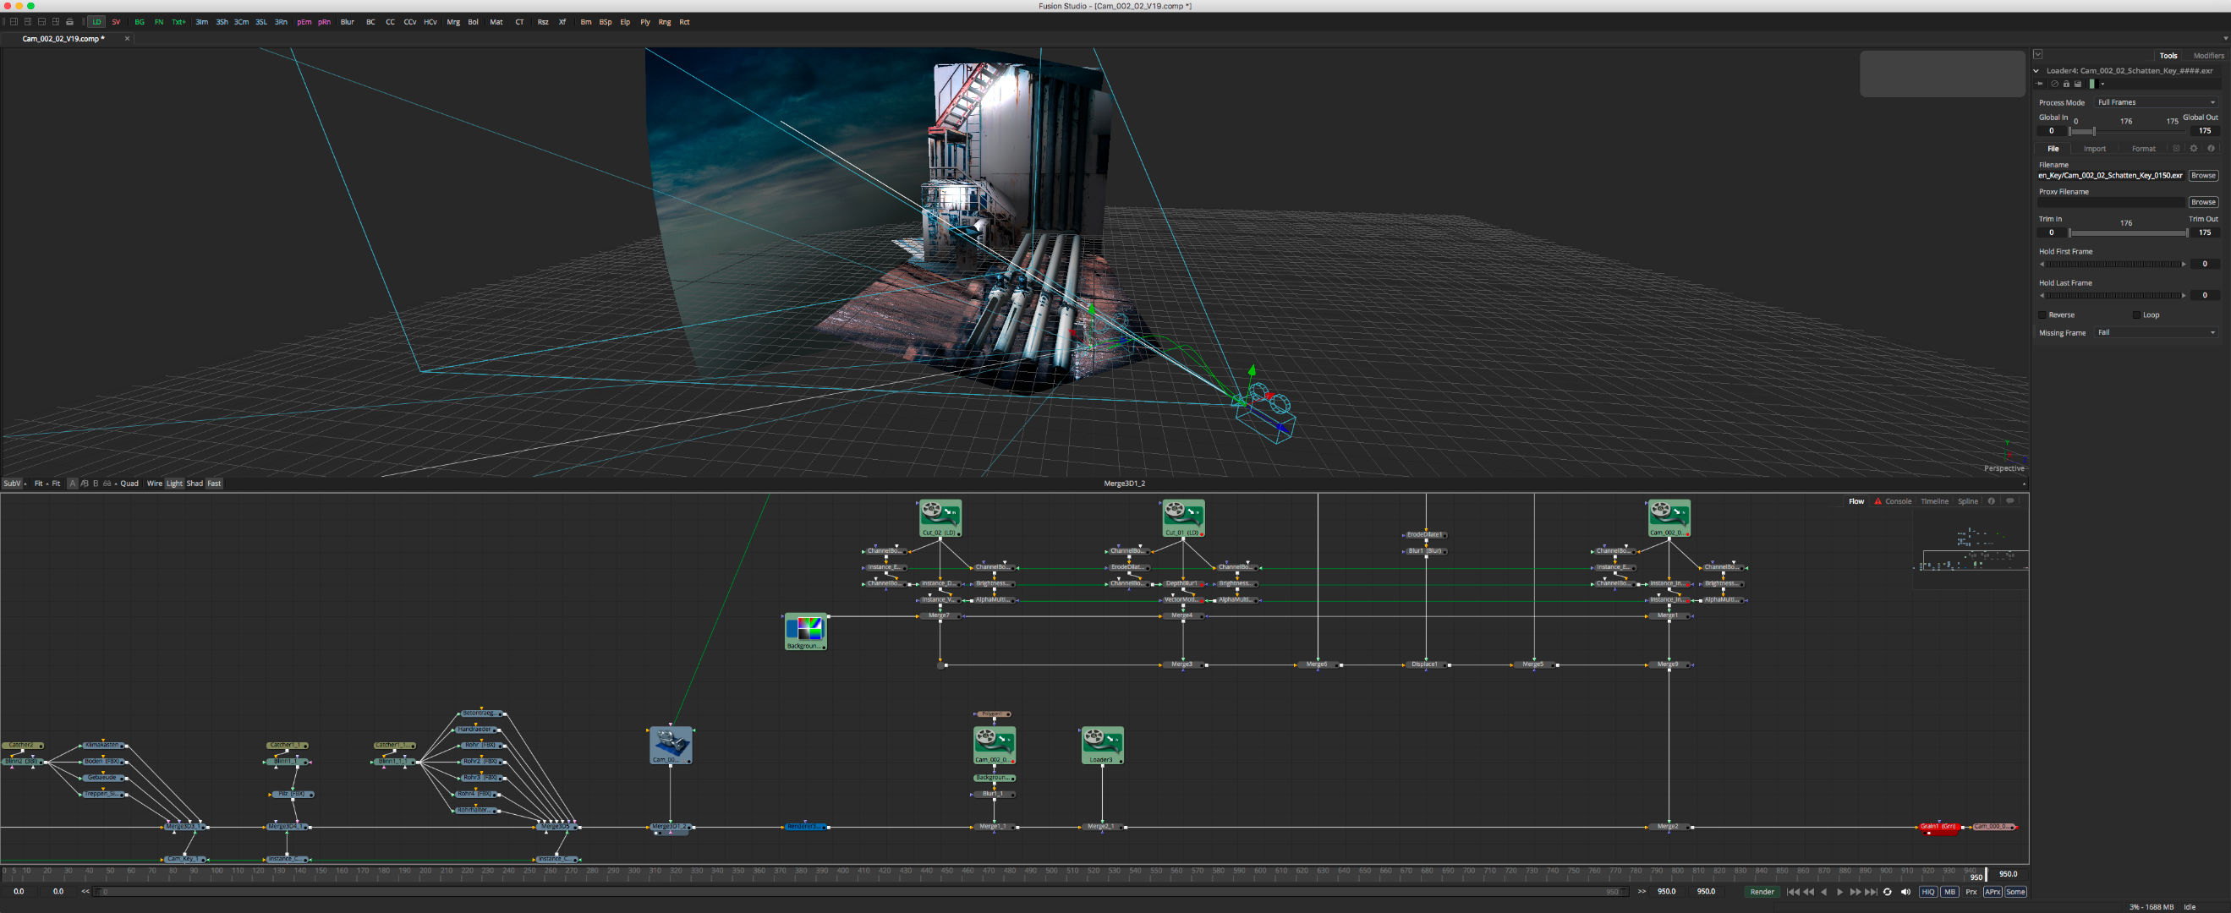Viewport: 2231px width, 913px height.
Task: Click the Blur tool in toolbar
Action: [x=348, y=23]
